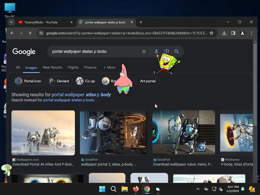Click the Wallhaven source label

click(232, 160)
